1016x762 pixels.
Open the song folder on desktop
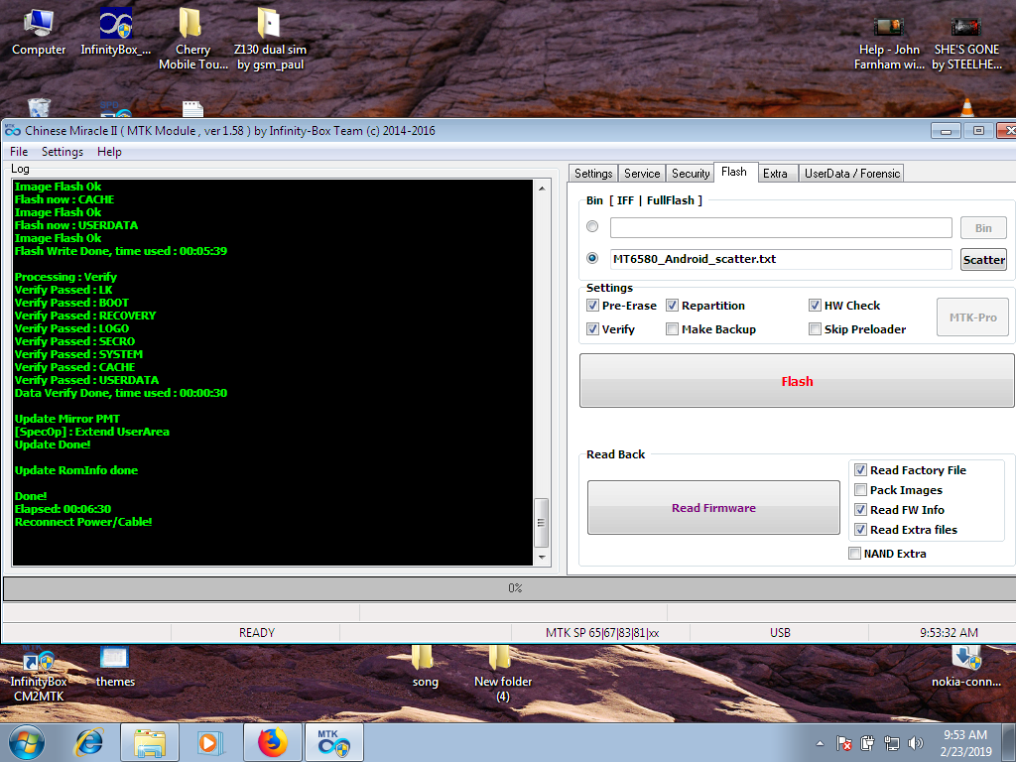click(425, 668)
